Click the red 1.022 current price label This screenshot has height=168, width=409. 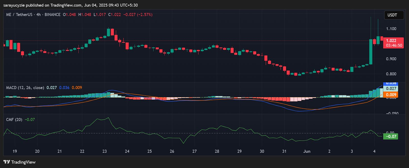[391, 41]
